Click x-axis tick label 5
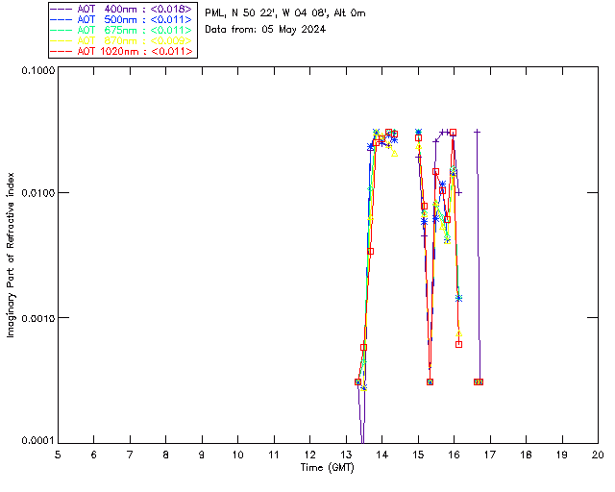615x492 pixels. point(58,455)
